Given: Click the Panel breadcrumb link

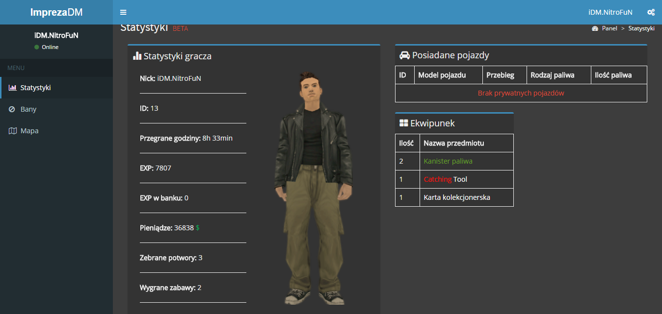Looking at the screenshot, I should (609, 28).
